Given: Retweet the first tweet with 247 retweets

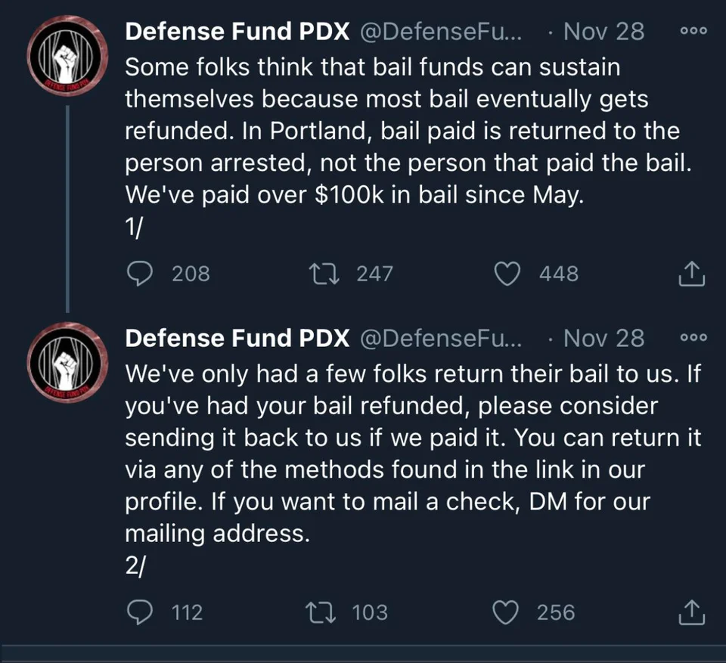Looking at the screenshot, I should 324,274.
